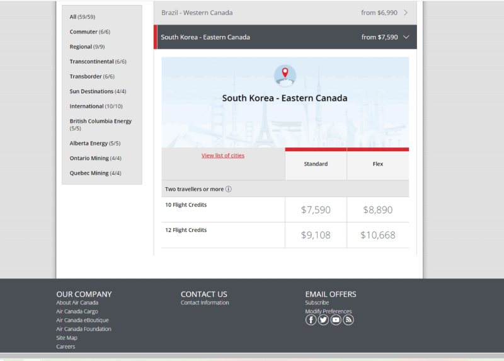
Task: Click the red location pin icon
Action: pos(285,74)
